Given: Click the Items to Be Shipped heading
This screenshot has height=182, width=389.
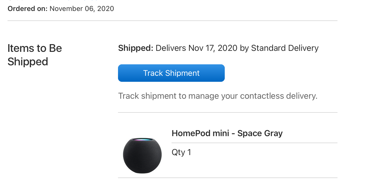Looking at the screenshot, I should point(35,55).
